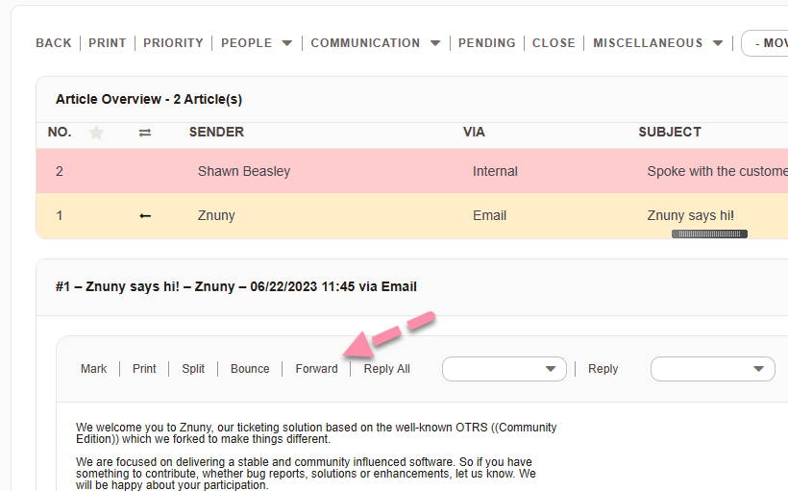This screenshot has width=788, height=491.
Task: Mark the article
Action: point(94,369)
